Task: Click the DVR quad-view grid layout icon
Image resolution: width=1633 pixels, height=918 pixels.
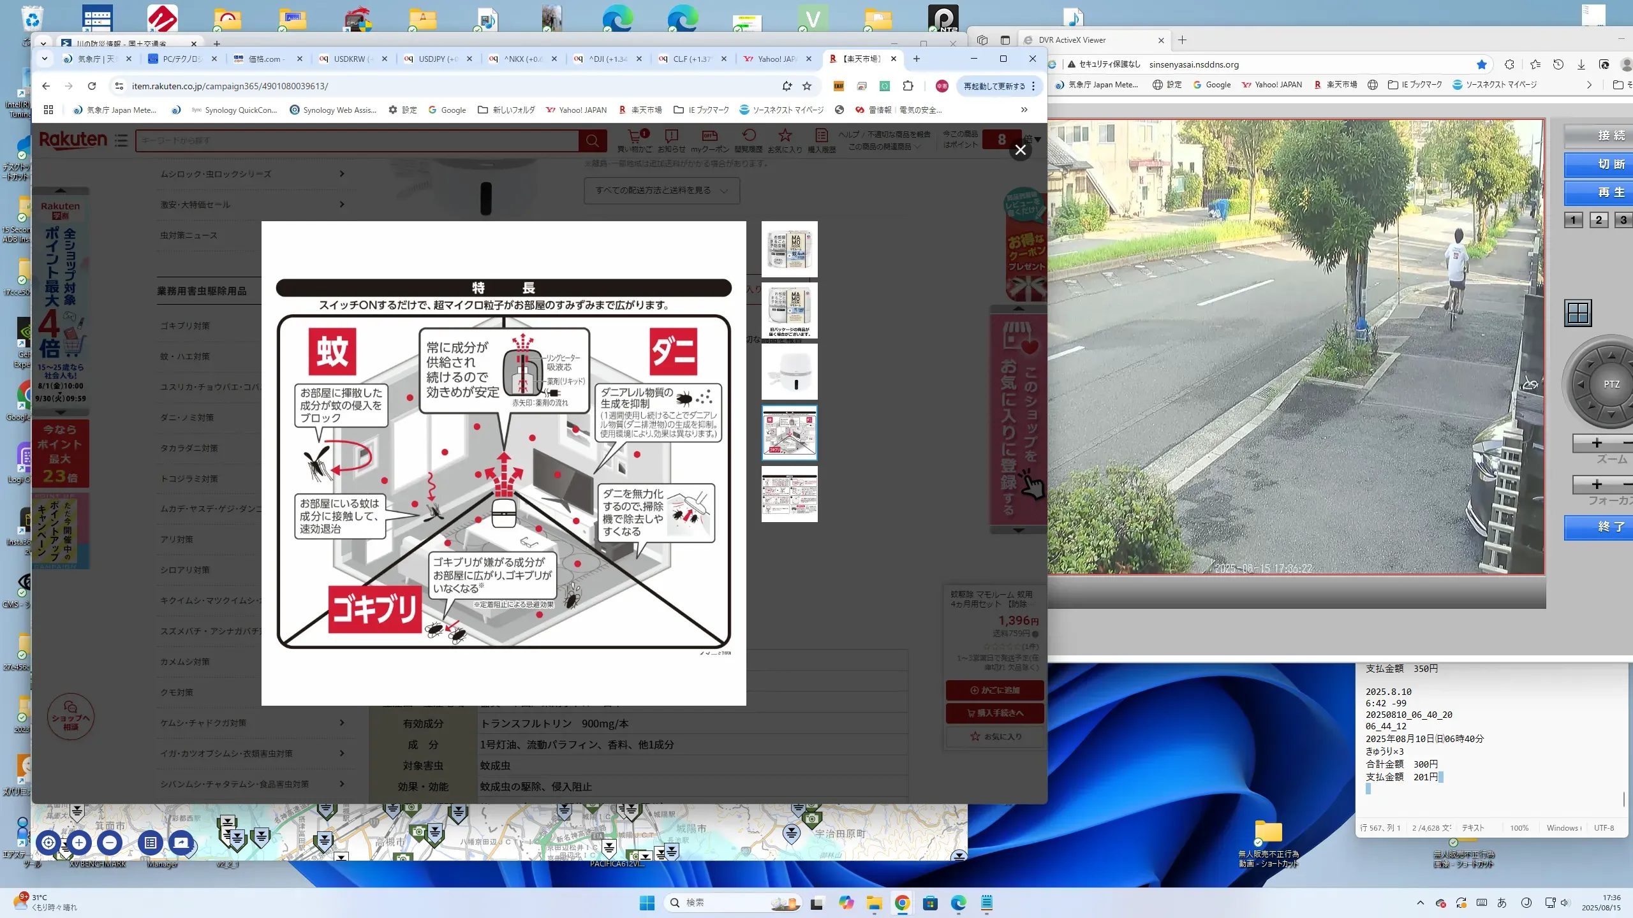Action: [x=1578, y=313]
